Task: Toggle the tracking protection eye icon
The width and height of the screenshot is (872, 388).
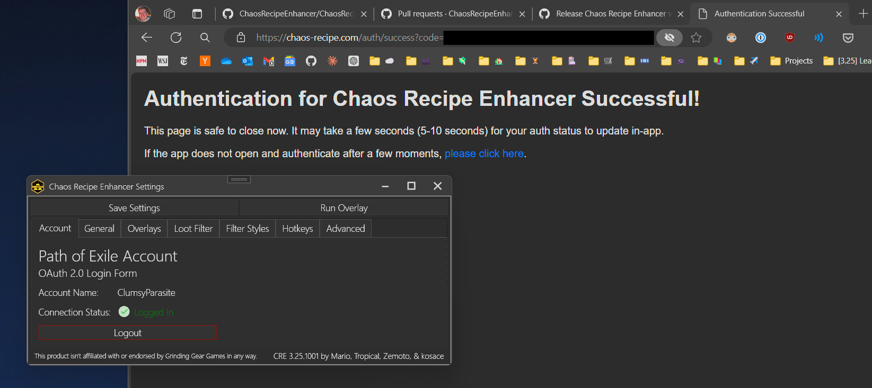Action: click(x=670, y=38)
